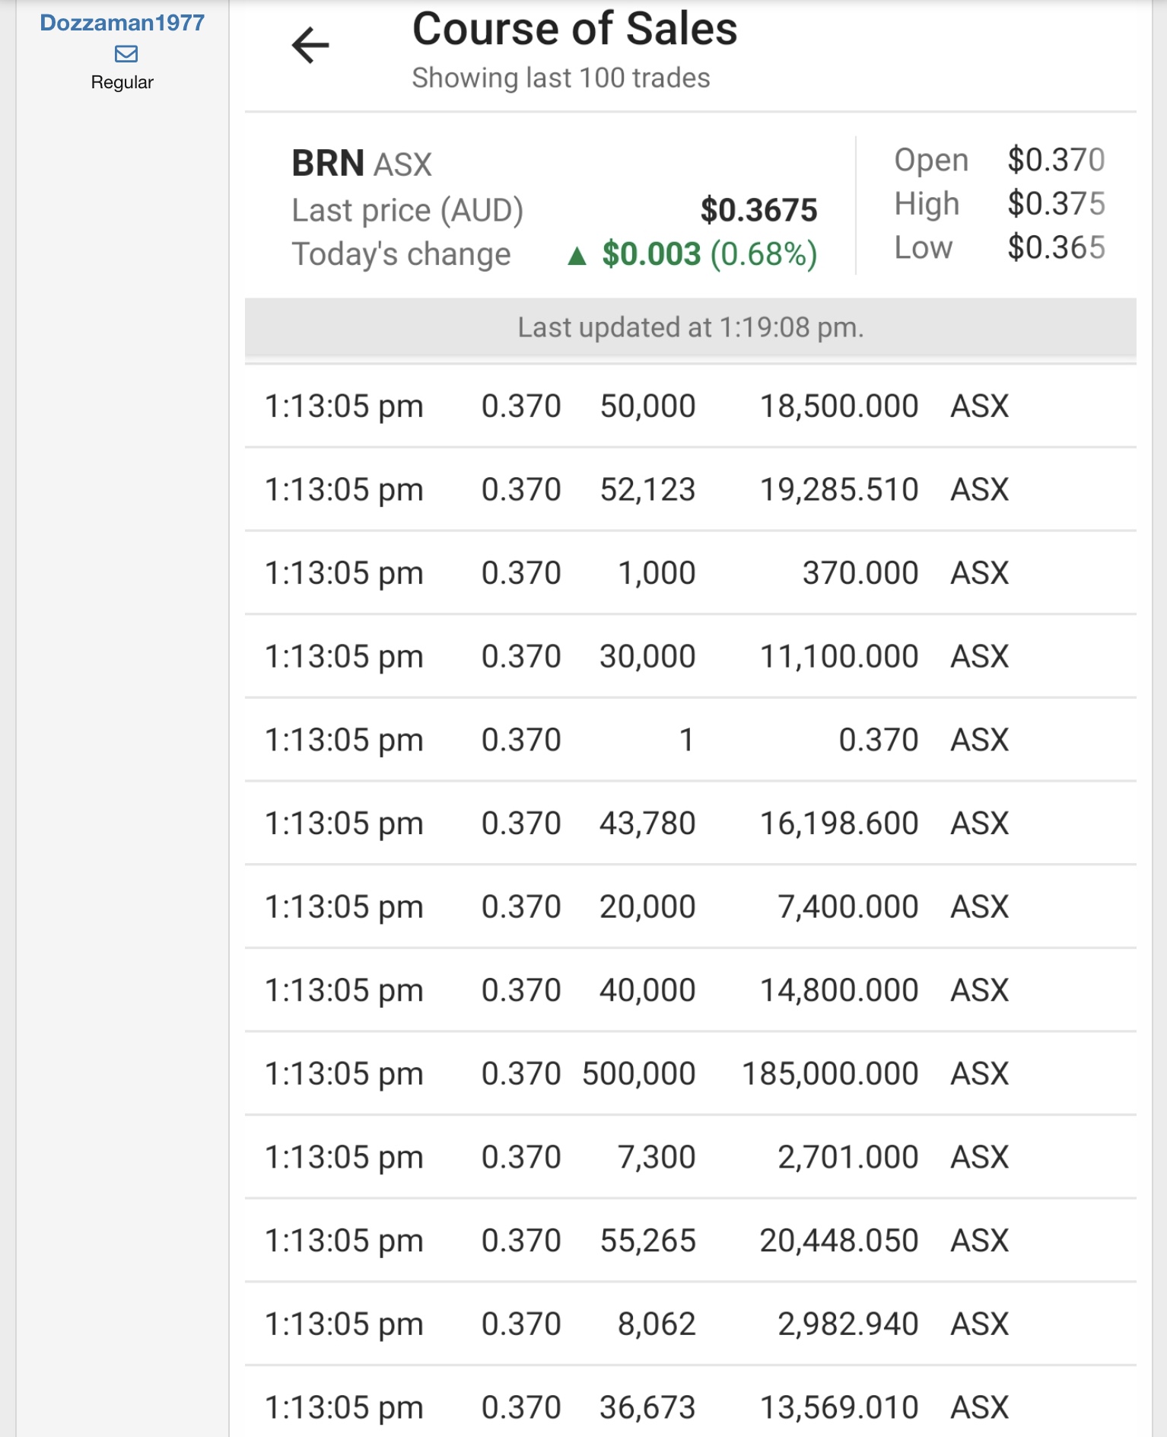Click the Course of Sales heading
The width and height of the screenshot is (1167, 1437).
(574, 30)
